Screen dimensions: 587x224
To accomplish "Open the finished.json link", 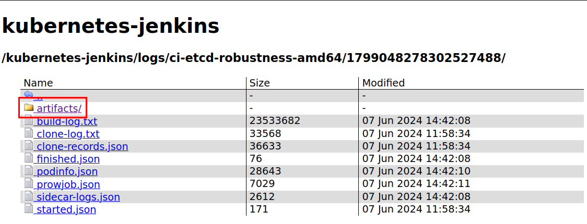I will (68, 159).
